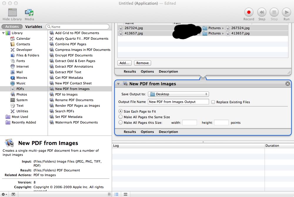The width and height of the screenshot is (294, 197).
Task: Select the Photos category icon
Action: pyautogui.click(x=13, y=94)
